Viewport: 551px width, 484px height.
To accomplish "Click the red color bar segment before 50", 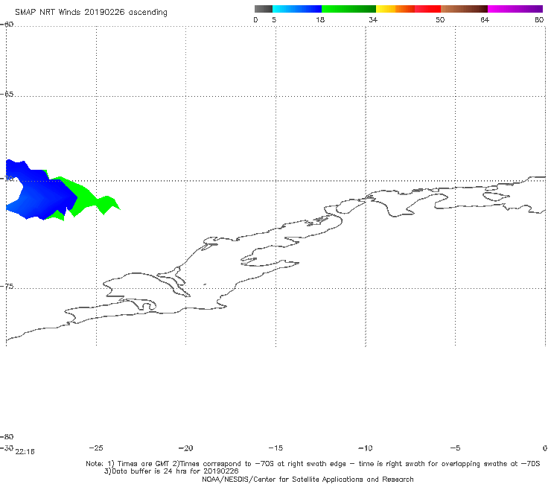I will click(x=427, y=9).
